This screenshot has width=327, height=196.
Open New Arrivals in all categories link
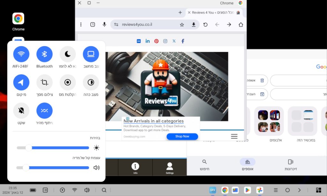click(x=154, y=121)
